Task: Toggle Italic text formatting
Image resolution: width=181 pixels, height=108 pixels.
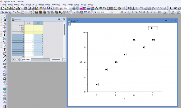Action: click(126, 12)
